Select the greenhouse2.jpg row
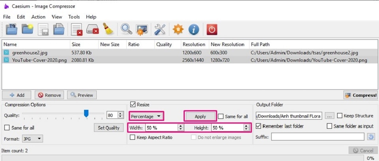Viewport: 379px width, 161px height. (x=189, y=52)
